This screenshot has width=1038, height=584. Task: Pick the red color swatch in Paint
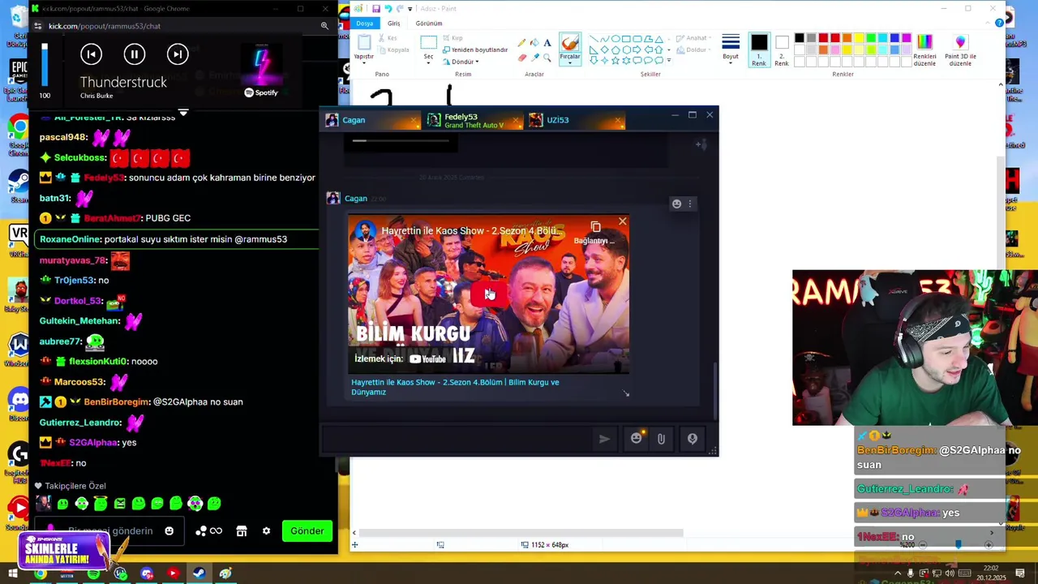click(x=835, y=38)
